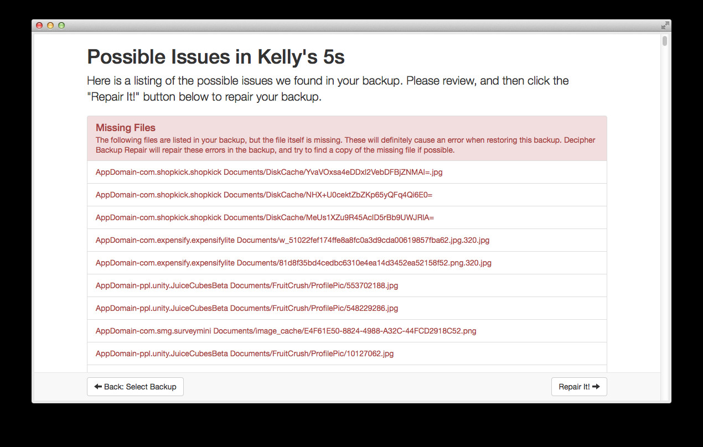Select the NHX+U0cektZbZKp65yQFq4Qi6E0= file row
The width and height of the screenshot is (703, 447).
(347, 195)
